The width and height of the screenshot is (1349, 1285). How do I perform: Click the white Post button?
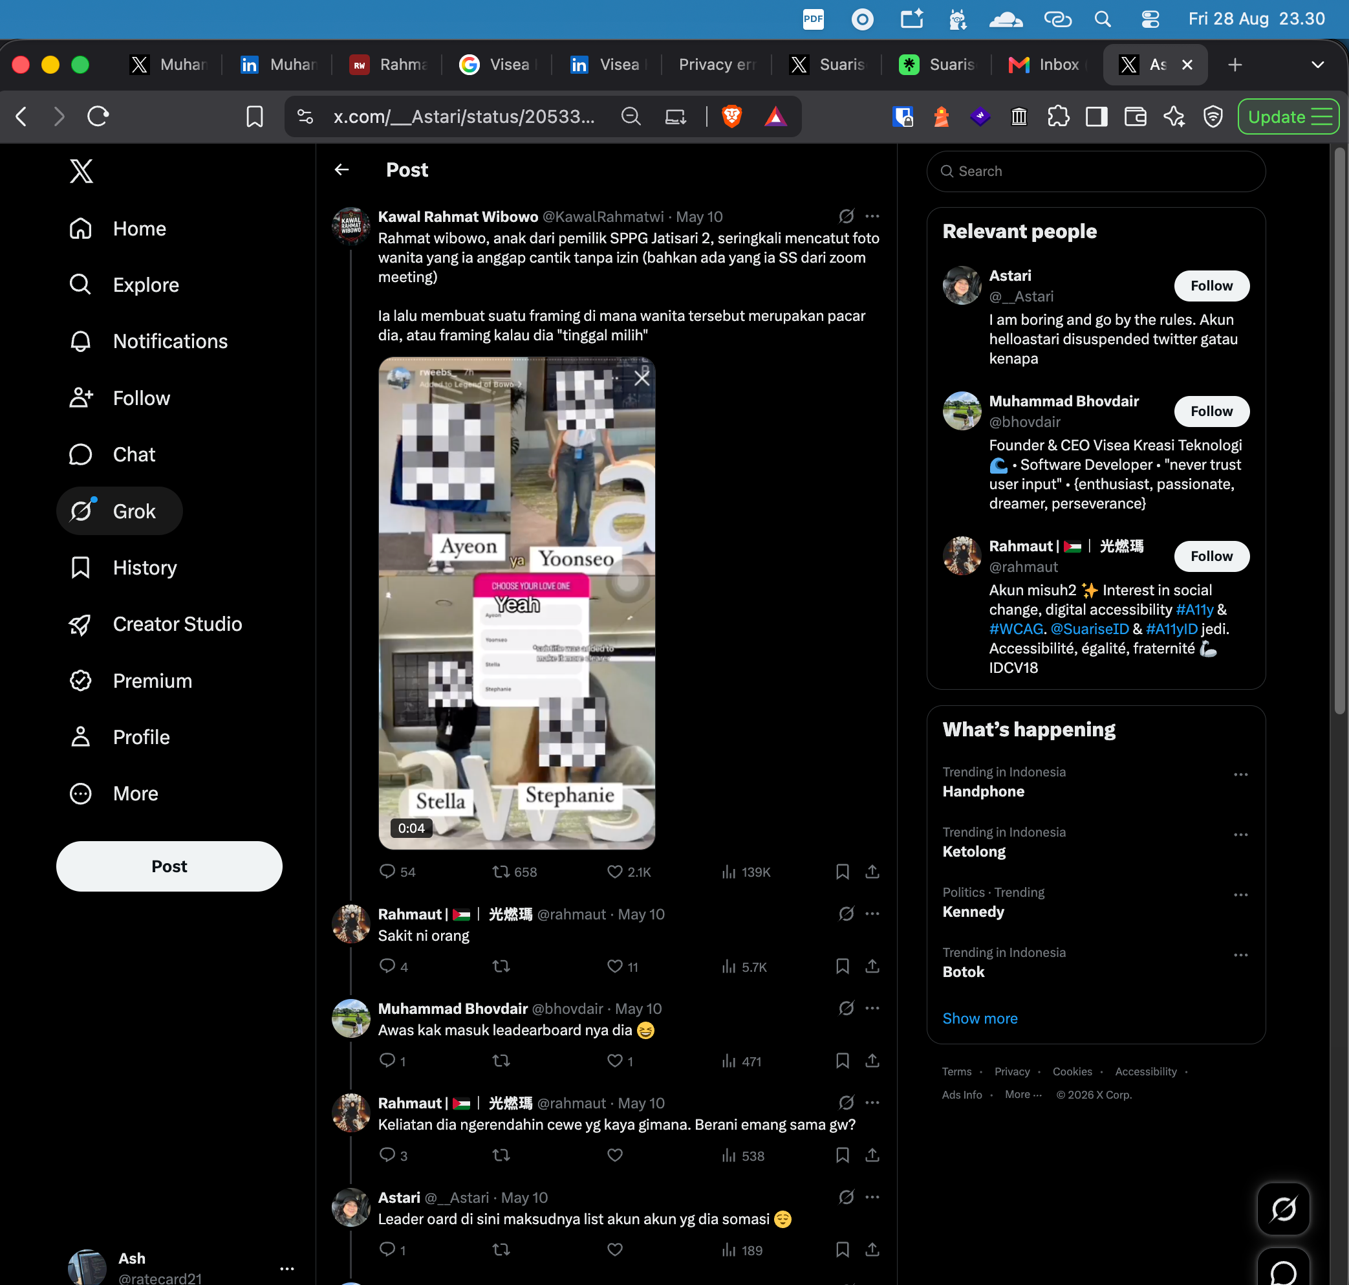coord(169,866)
